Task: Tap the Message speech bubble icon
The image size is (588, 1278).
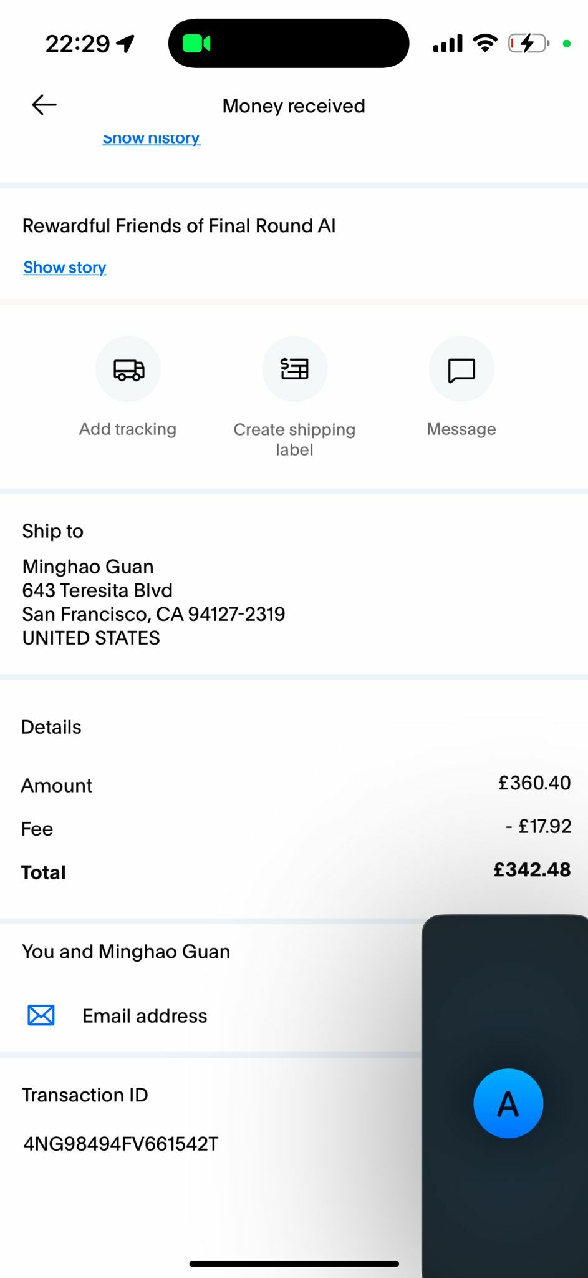Action: coord(461,369)
